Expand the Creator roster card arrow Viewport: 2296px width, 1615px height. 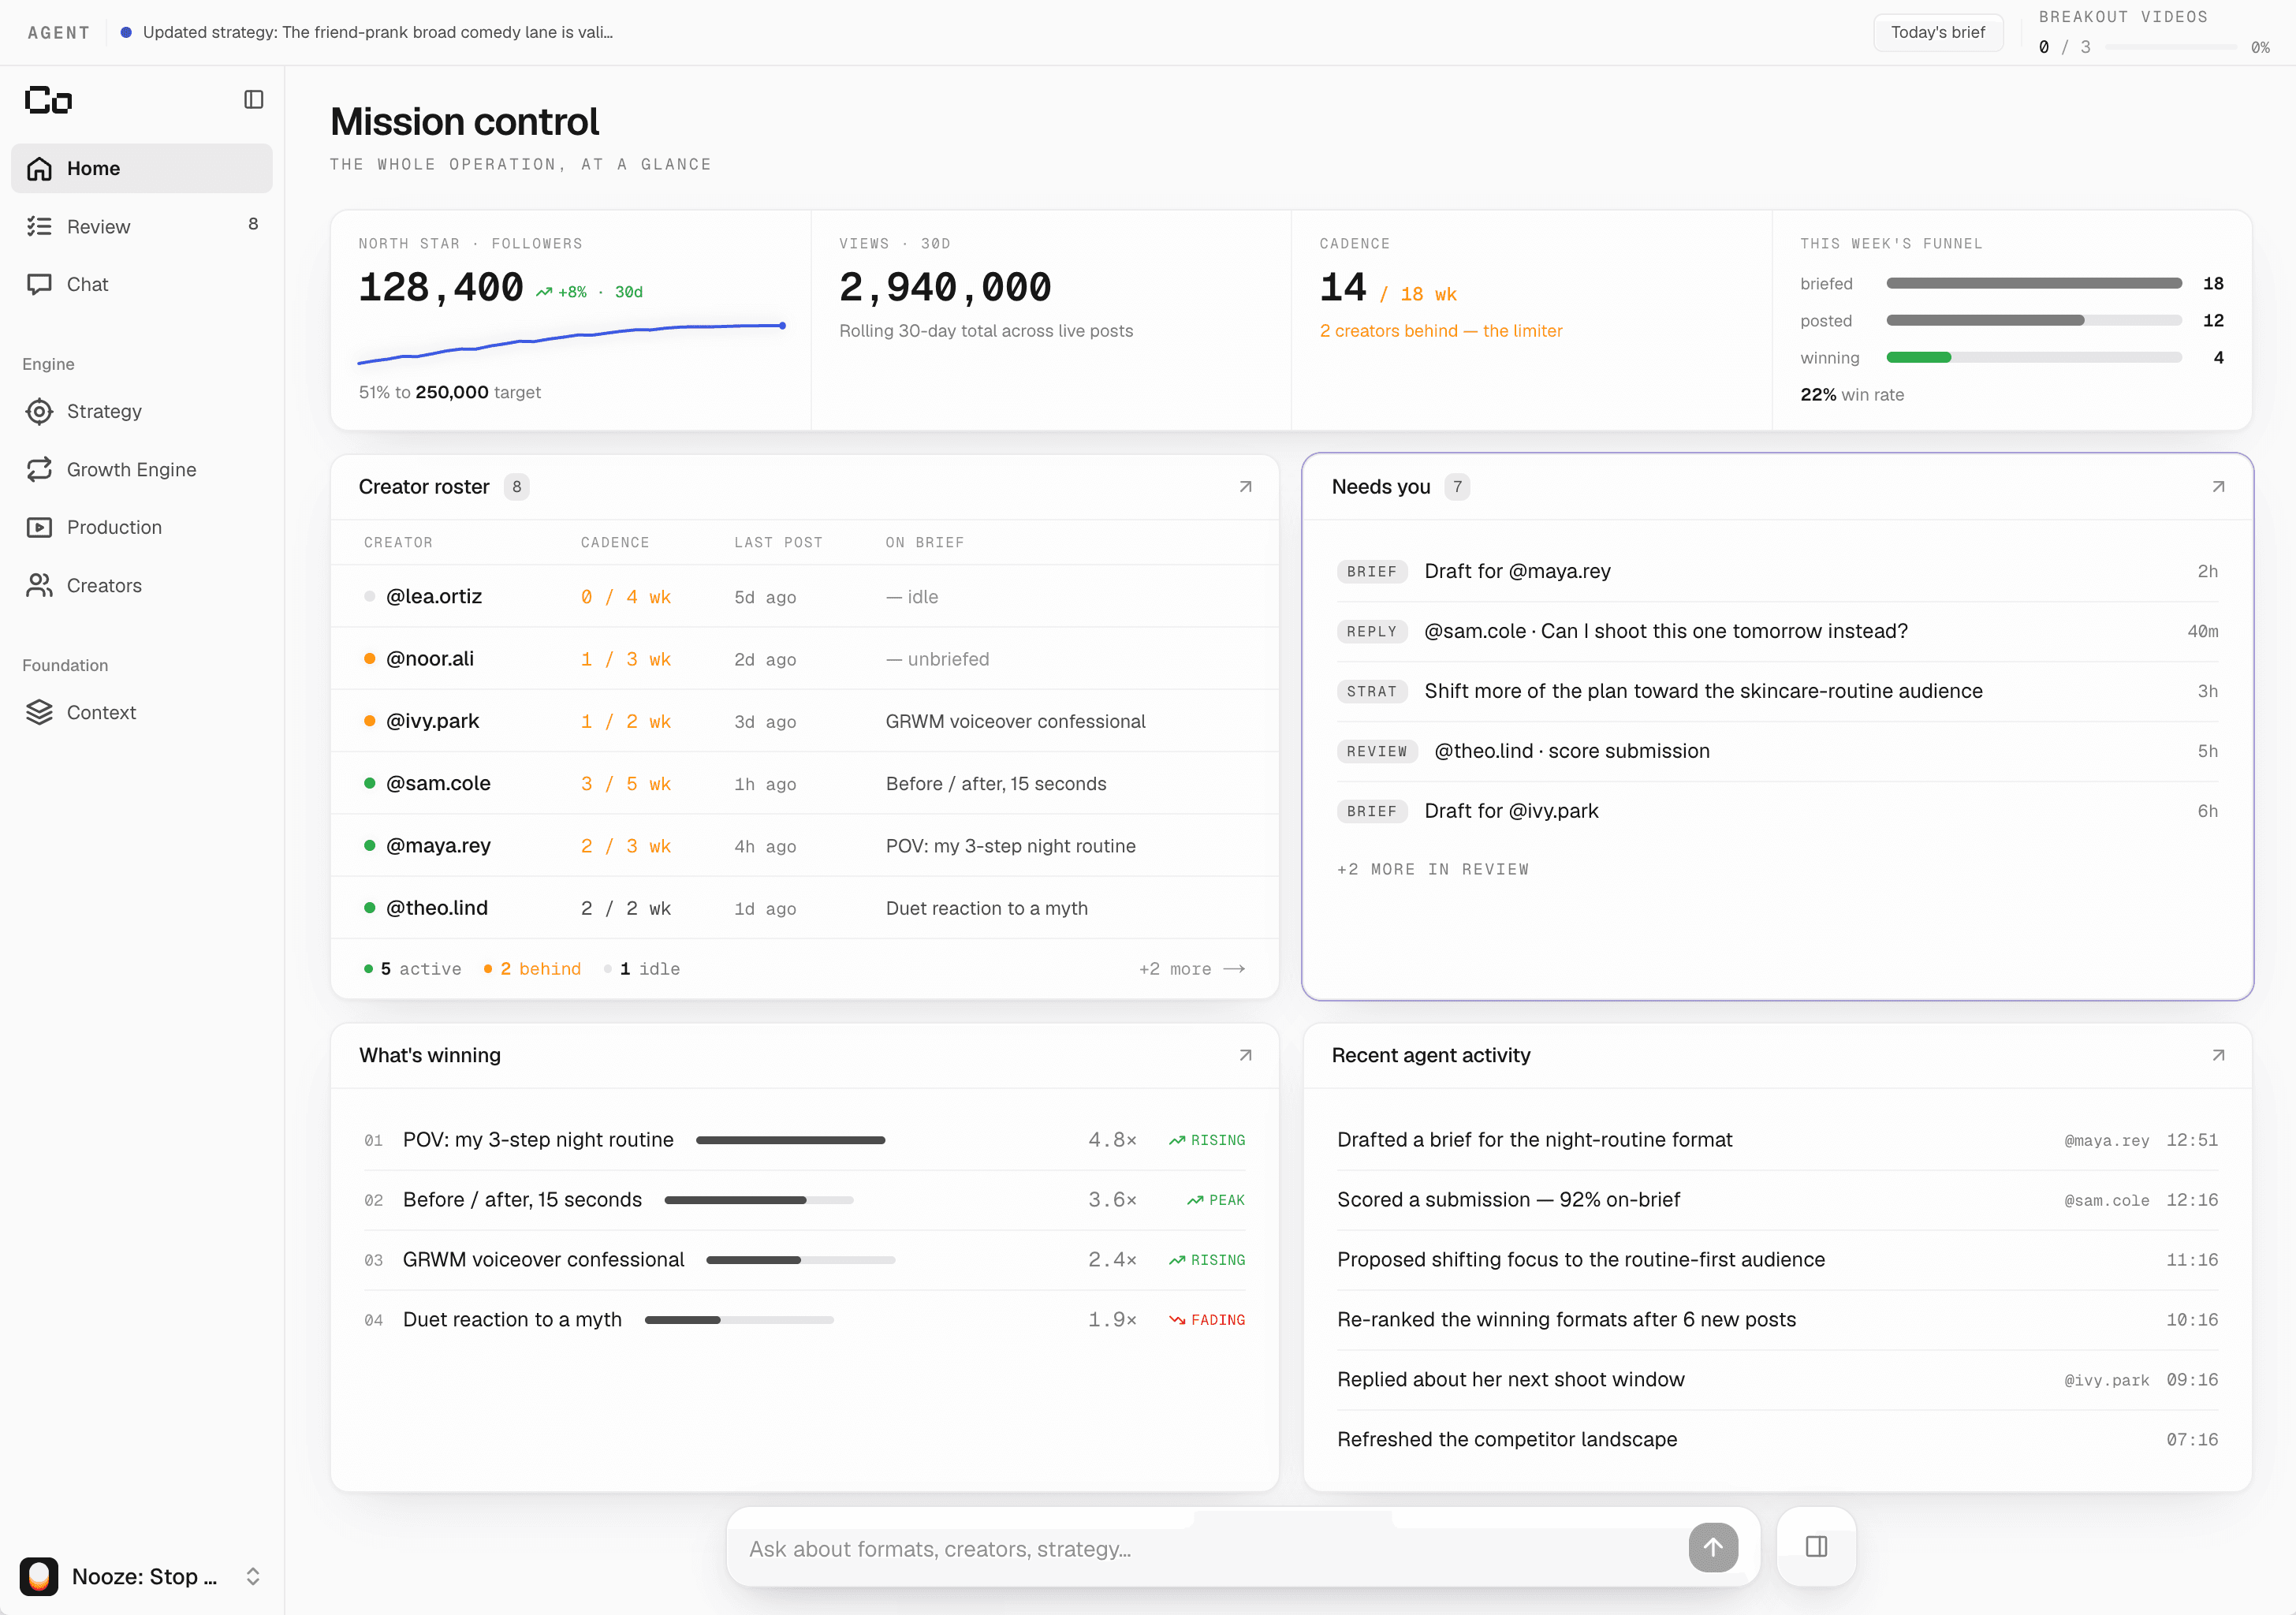point(1245,487)
